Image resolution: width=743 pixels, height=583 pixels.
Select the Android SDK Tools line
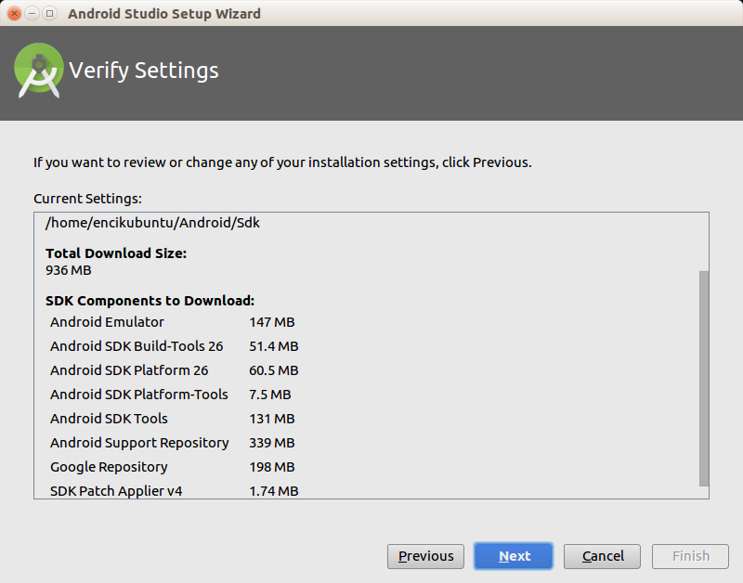pyautogui.click(x=110, y=419)
